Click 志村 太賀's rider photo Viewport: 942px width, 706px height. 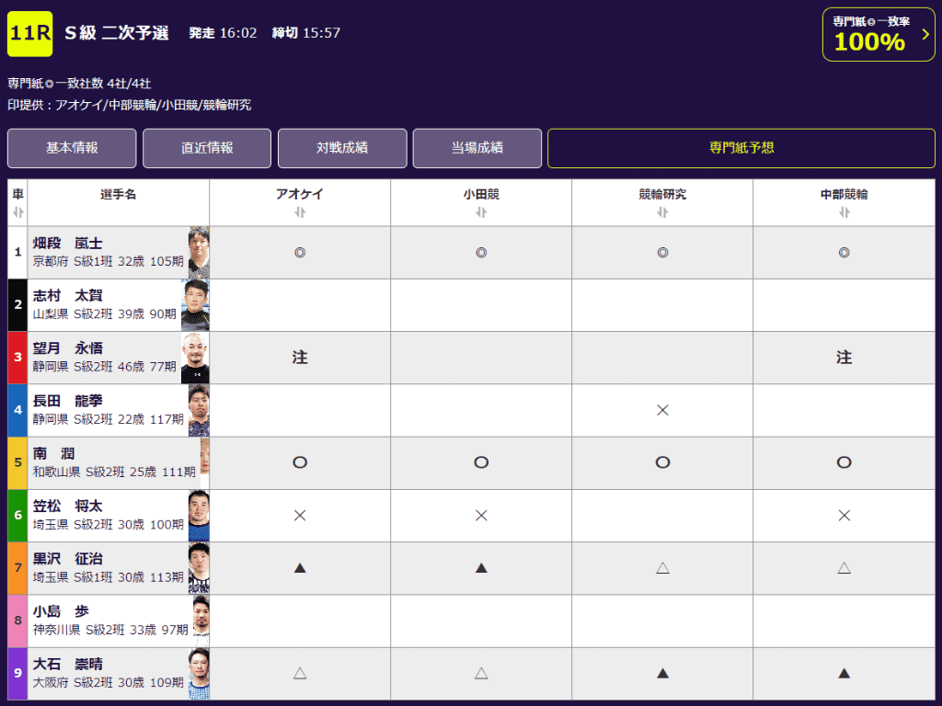pos(195,305)
